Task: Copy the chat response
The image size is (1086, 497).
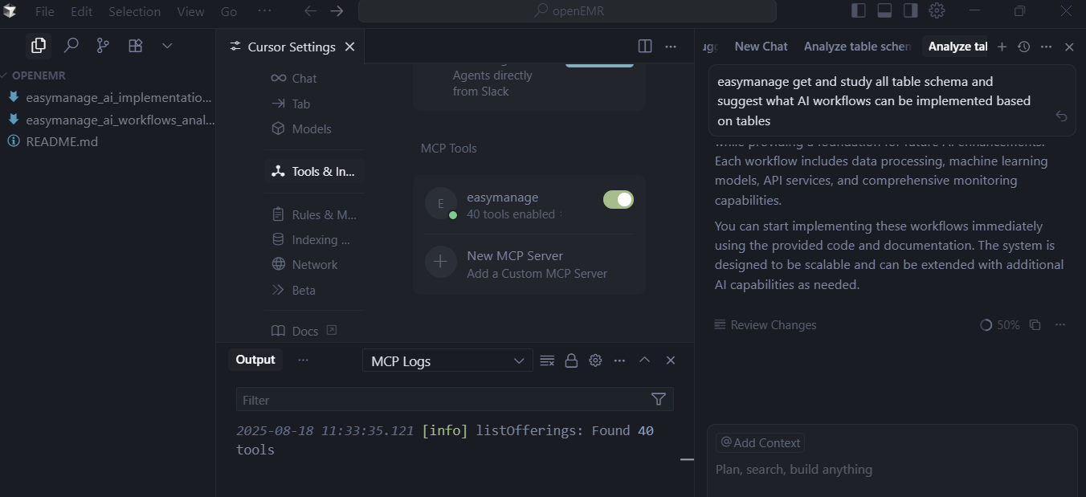Action: pos(1035,324)
